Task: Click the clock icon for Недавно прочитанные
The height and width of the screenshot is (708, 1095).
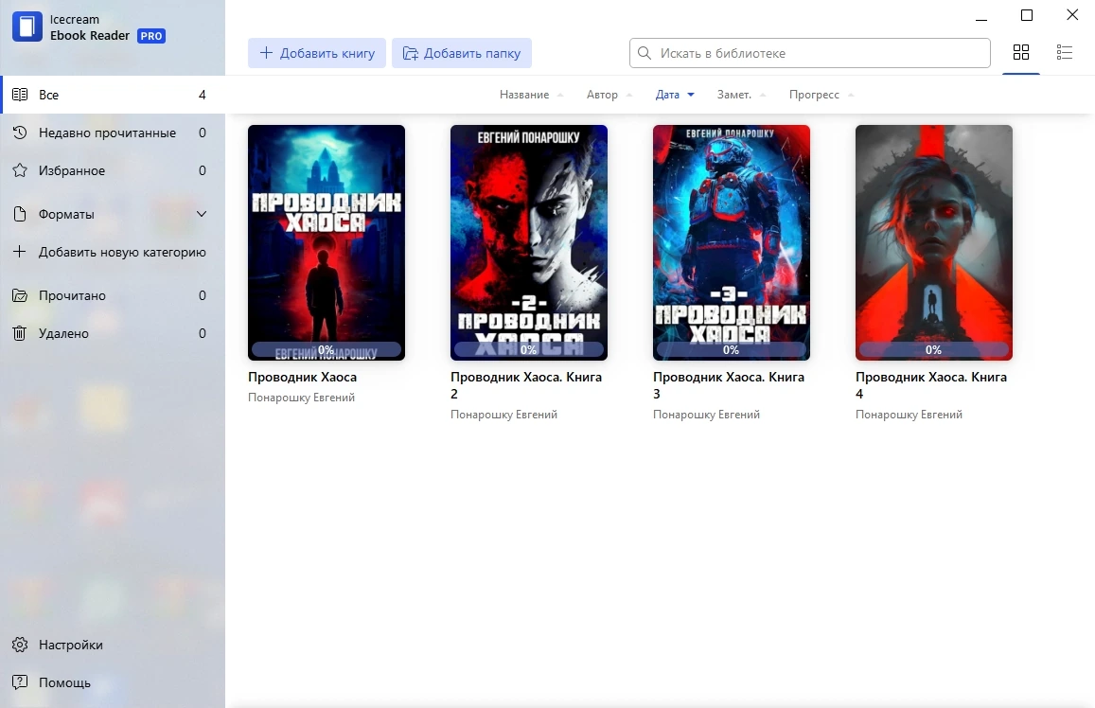Action: (20, 132)
